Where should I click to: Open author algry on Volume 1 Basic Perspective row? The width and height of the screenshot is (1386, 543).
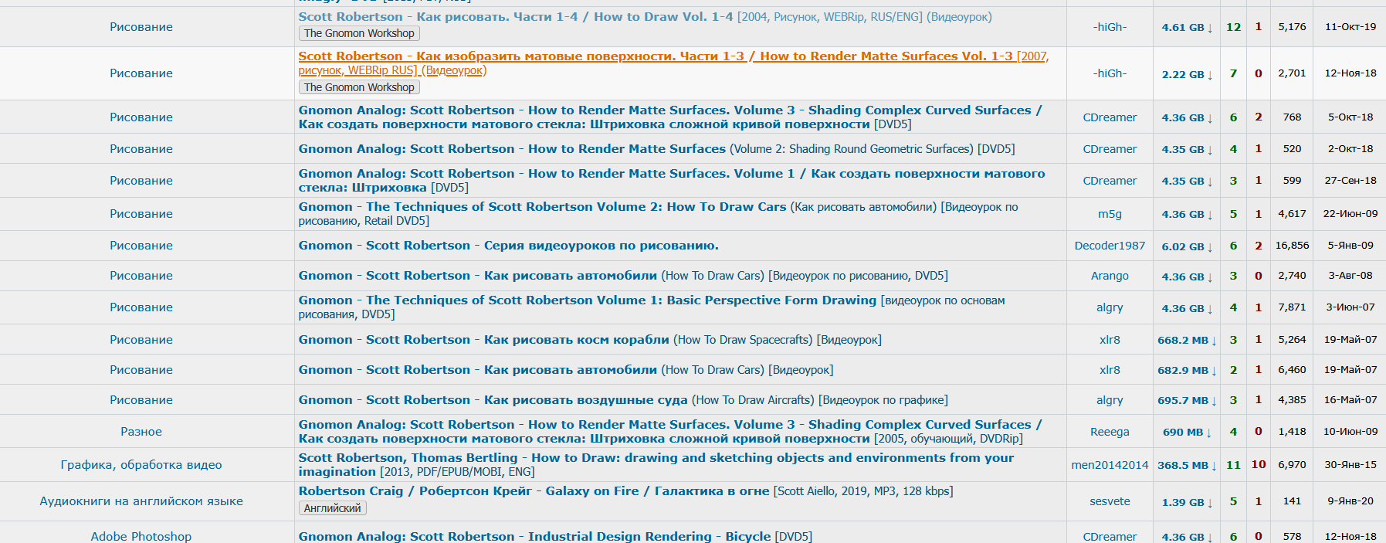point(1110,307)
